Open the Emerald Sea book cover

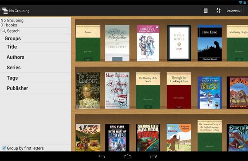[x=237, y=137]
